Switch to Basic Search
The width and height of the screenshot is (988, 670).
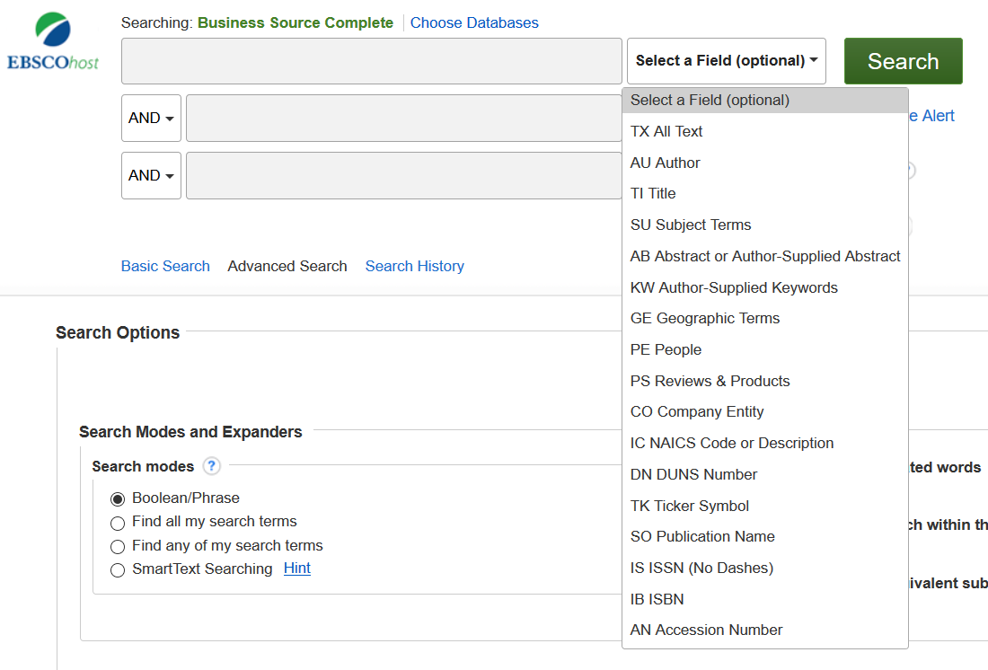165,266
